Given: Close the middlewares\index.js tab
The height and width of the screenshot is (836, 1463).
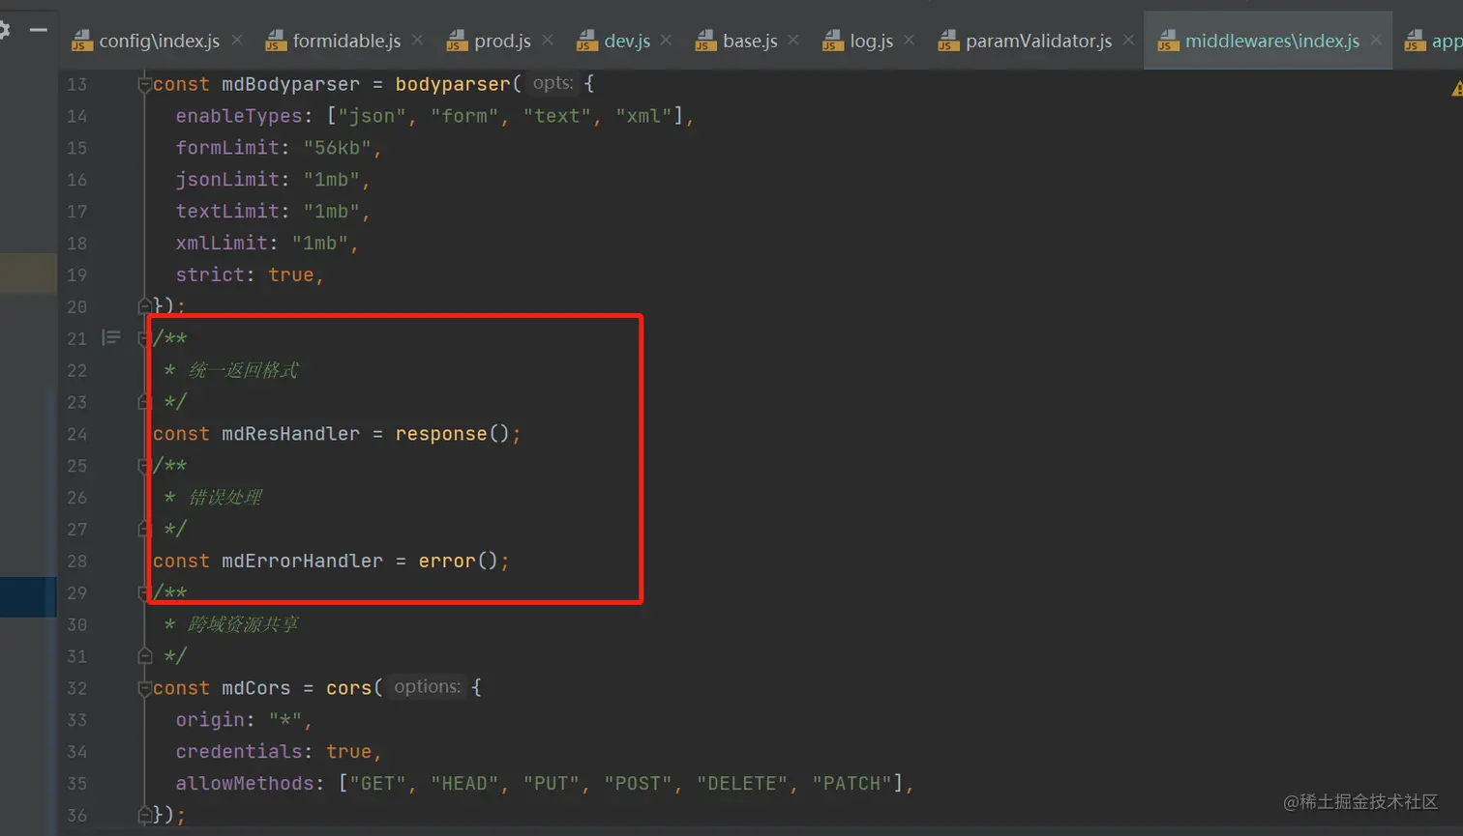Looking at the screenshot, I should click(1376, 41).
